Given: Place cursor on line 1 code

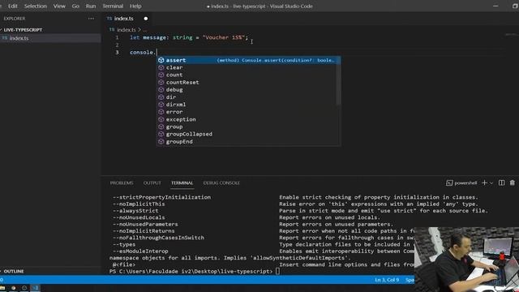Looking at the screenshot, I should pyautogui.click(x=189, y=37).
